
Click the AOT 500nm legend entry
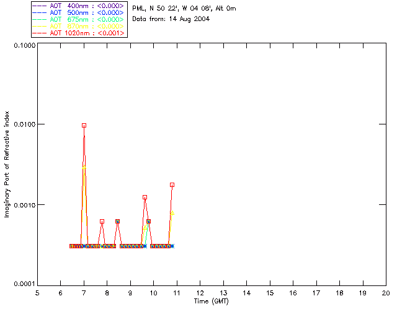[79, 12]
